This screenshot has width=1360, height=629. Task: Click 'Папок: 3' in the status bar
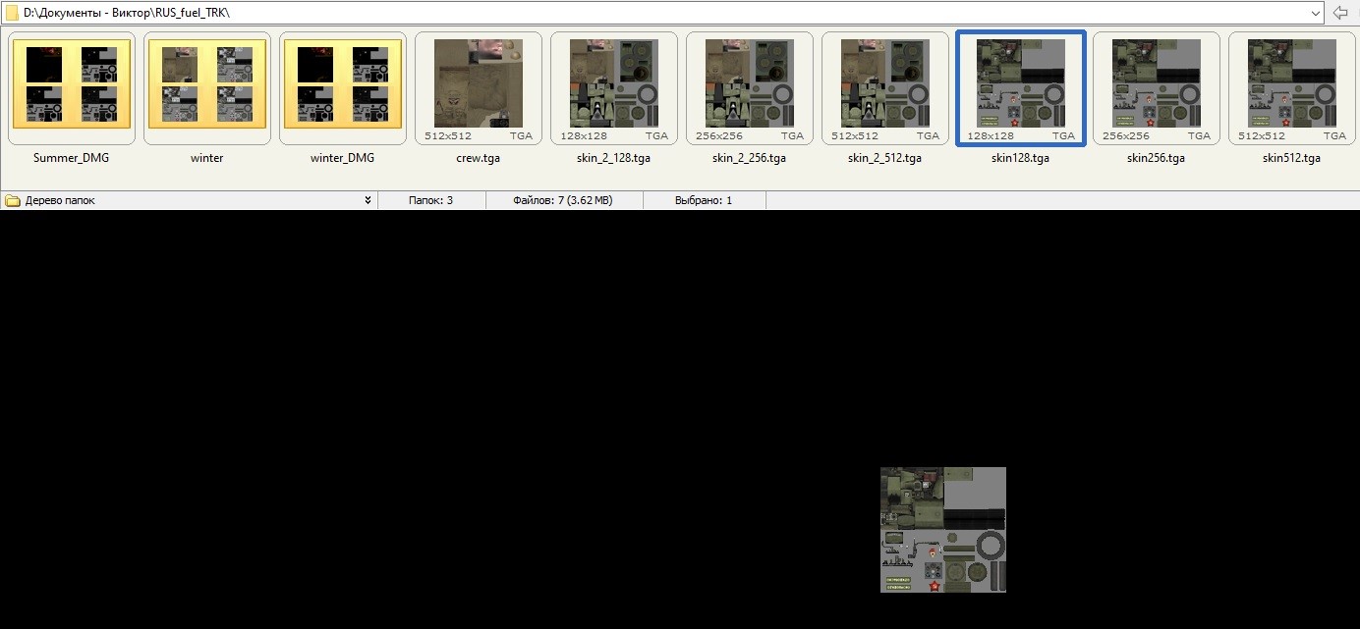430,200
